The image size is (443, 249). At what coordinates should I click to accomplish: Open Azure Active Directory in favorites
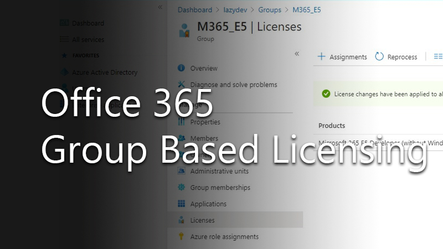[x=105, y=72]
